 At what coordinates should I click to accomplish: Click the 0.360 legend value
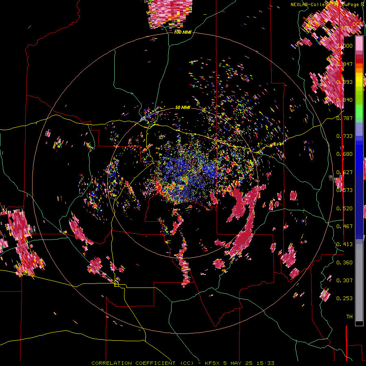(x=344, y=262)
